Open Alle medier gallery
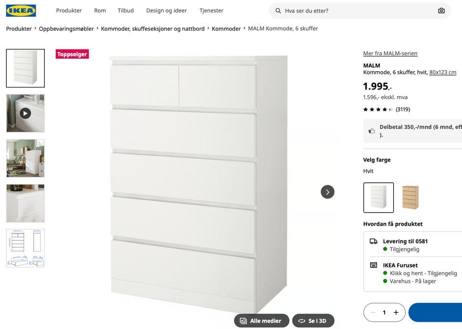 [x=261, y=321]
